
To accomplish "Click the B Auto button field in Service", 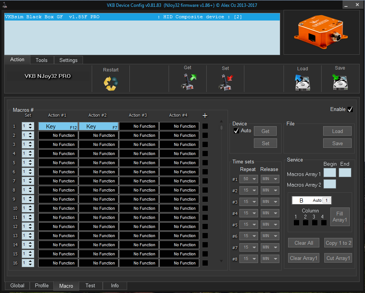I will (x=311, y=200).
